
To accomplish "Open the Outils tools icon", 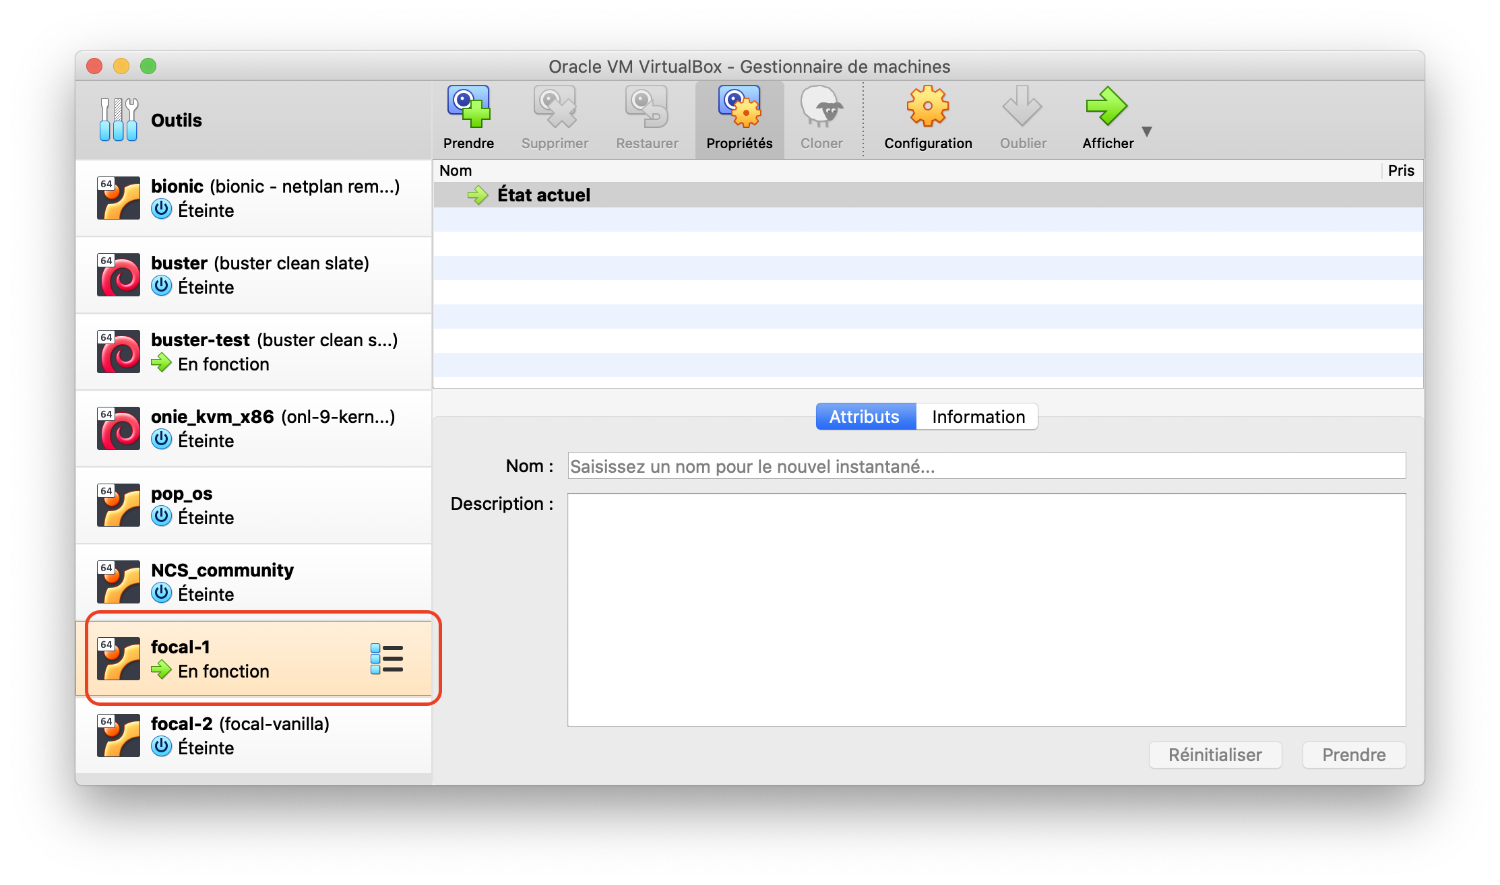I will (x=119, y=120).
